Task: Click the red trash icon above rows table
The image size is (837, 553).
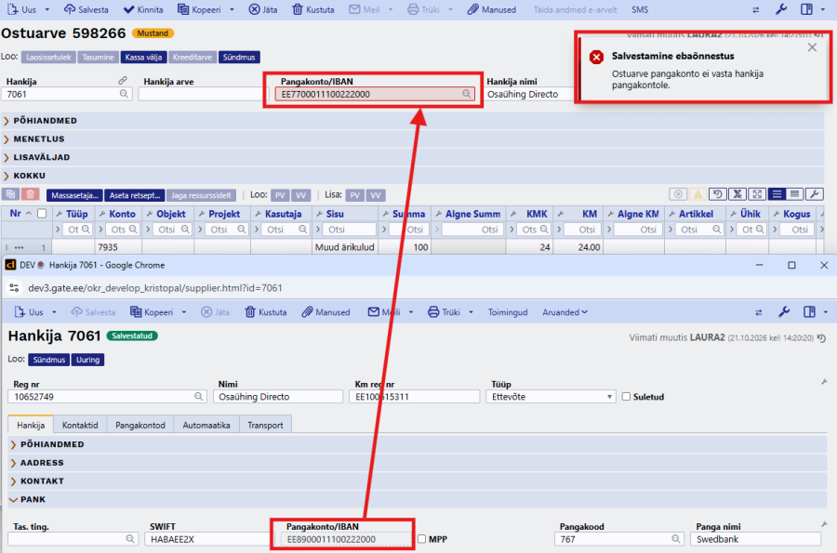Action: tap(31, 194)
